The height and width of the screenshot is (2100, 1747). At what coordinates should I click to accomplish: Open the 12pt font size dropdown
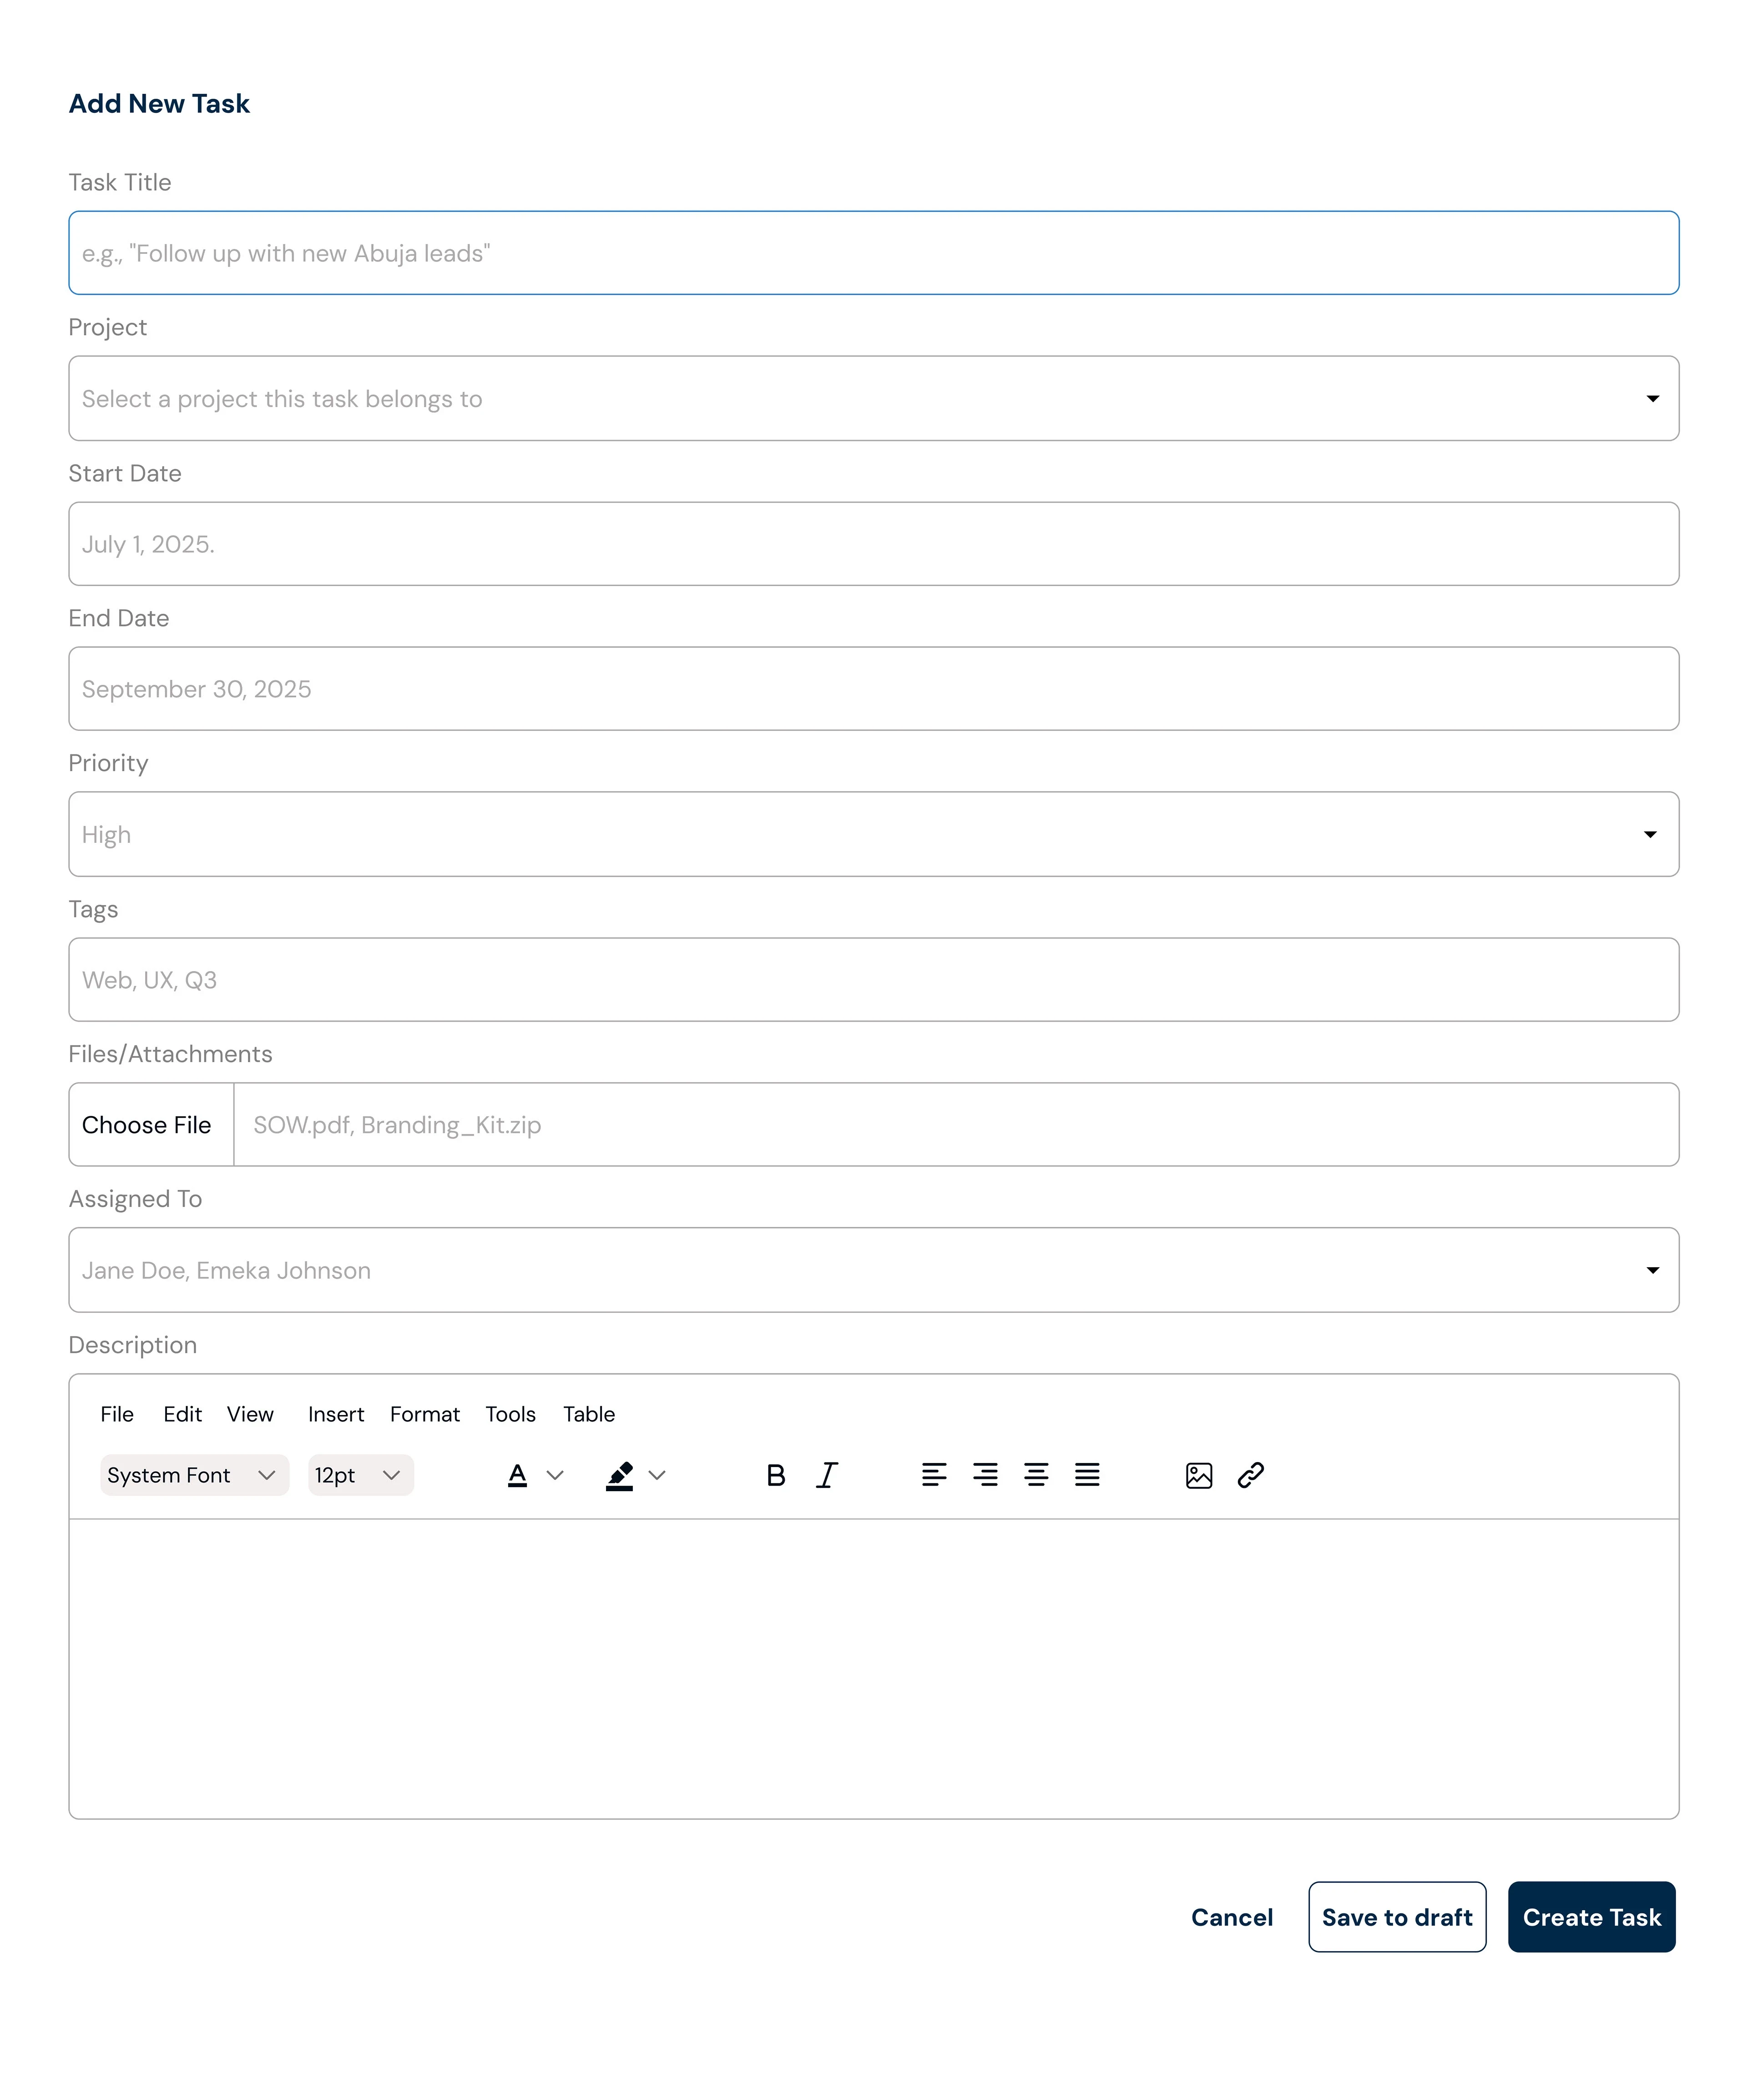(360, 1475)
